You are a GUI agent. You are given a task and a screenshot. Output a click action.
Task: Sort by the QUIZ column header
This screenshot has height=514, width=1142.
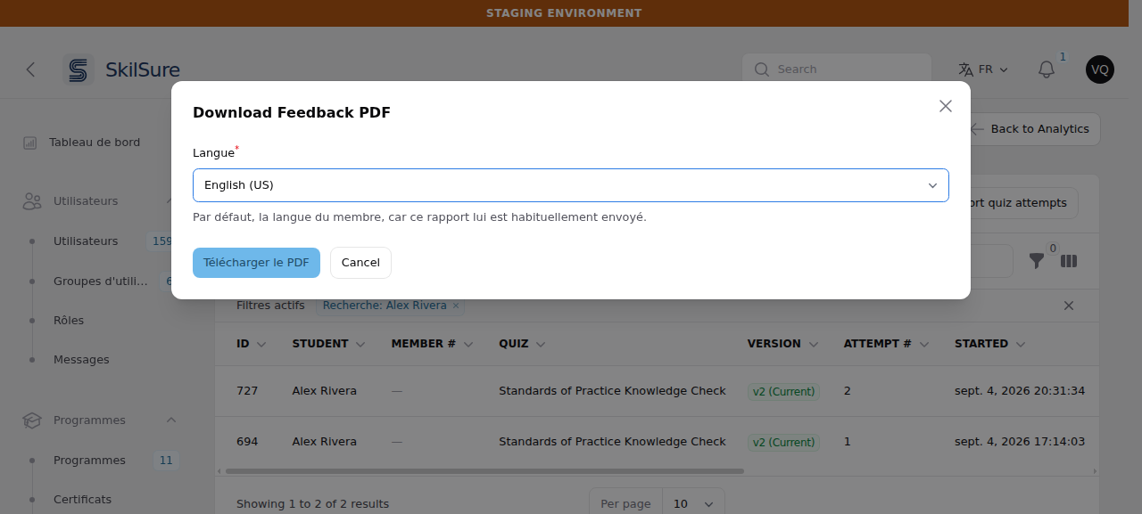point(522,344)
